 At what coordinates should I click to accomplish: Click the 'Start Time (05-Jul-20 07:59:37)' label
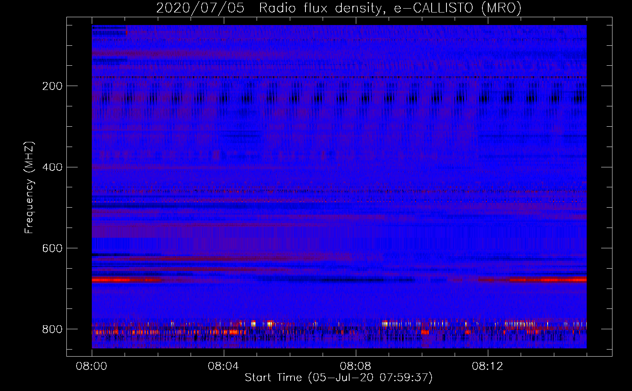click(339, 378)
